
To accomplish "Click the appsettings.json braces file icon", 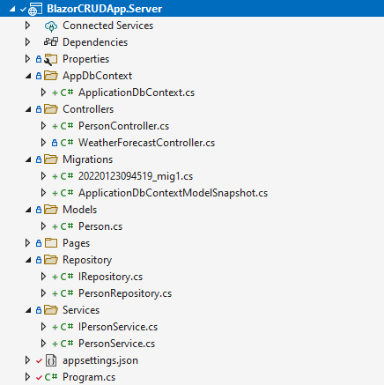I will [51, 360].
